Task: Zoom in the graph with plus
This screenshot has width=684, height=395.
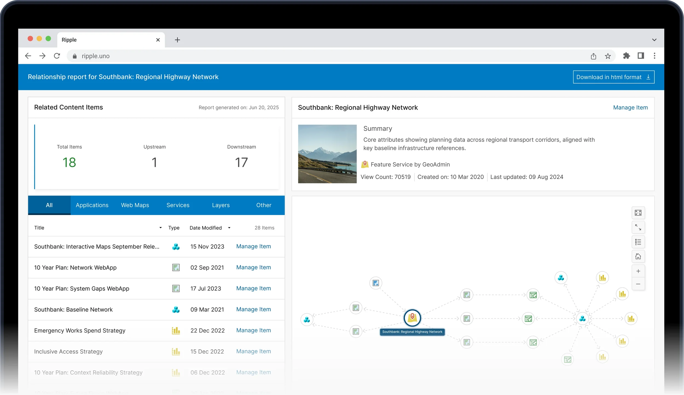Action: click(x=638, y=271)
